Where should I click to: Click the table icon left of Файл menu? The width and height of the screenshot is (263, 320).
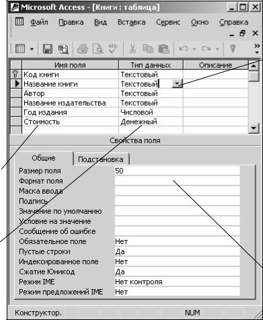[x=20, y=22]
